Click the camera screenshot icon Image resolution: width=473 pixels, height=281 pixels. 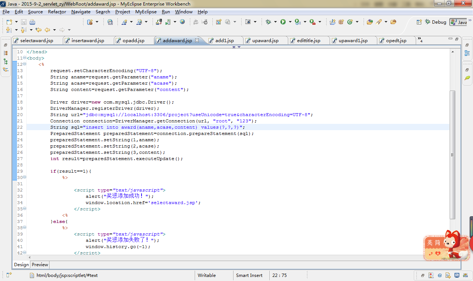(248, 22)
